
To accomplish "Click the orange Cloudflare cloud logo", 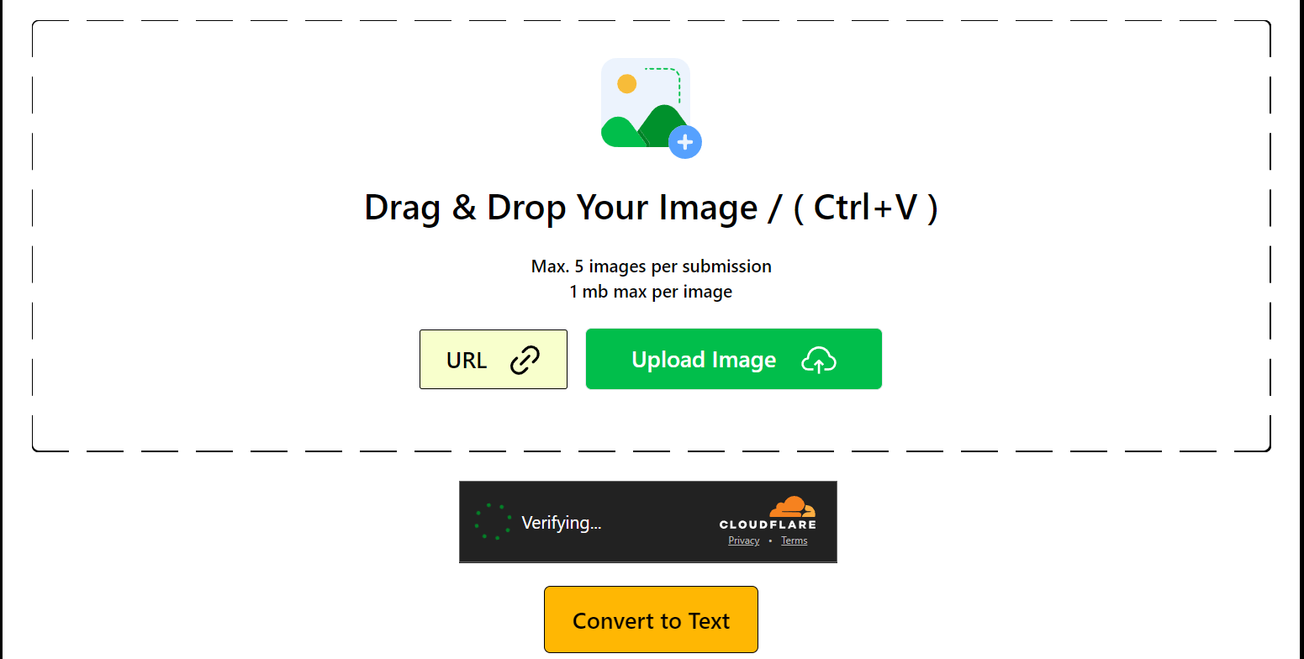I will [x=793, y=507].
